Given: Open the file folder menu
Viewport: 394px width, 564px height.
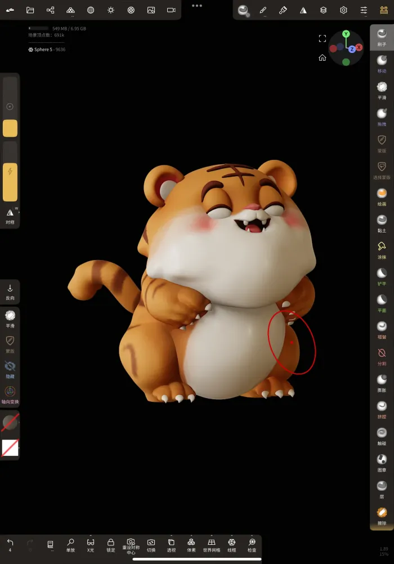Looking at the screenshot, I should pos(30,10).
